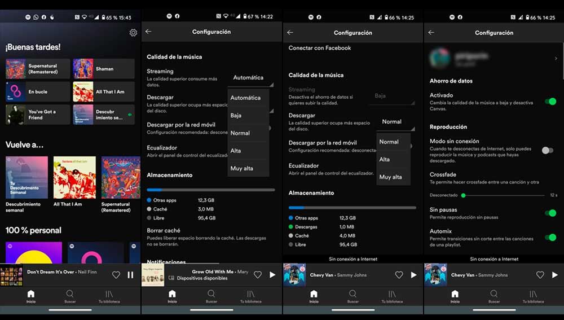Tap 15:43 clock in status bar
This screenshot has height=320, width=564.
[125, 17]
